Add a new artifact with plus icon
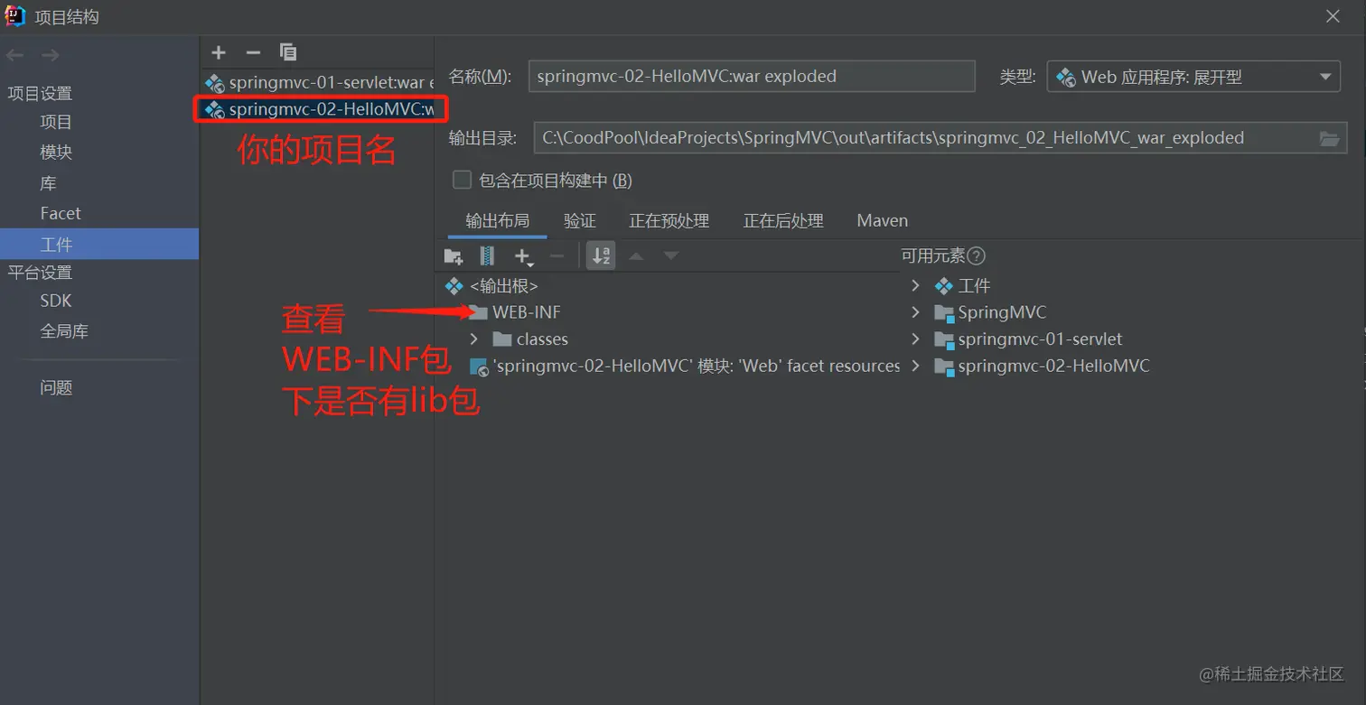The width and height of the screenshot is (1366, 705). click(x=219, y=52)
